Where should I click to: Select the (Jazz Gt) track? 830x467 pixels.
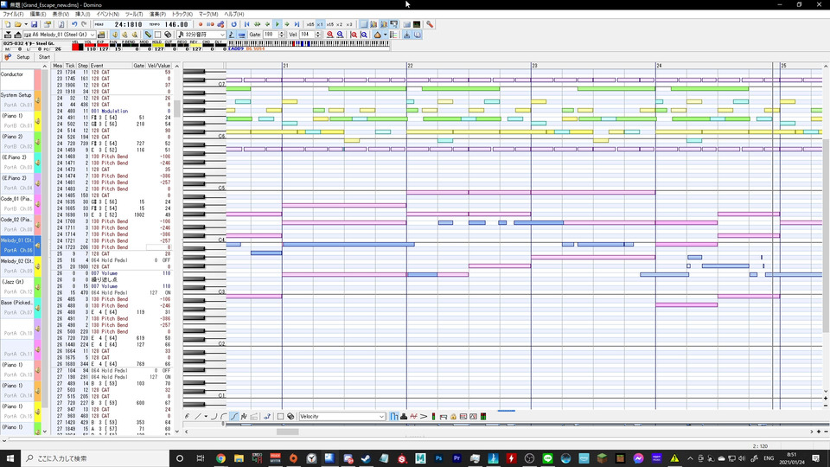tap(17, 287)
